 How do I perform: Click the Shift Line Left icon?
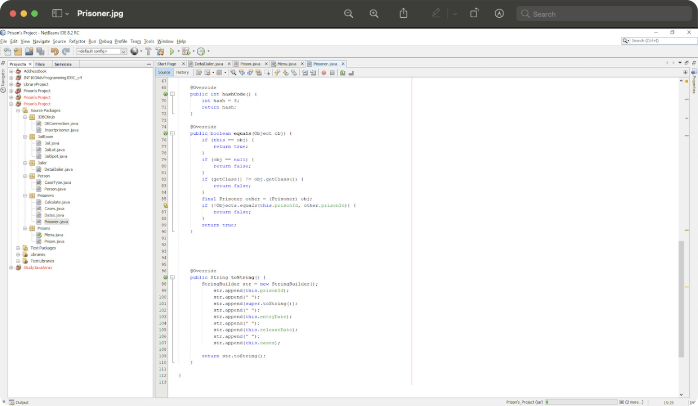[x=305, y=73]
